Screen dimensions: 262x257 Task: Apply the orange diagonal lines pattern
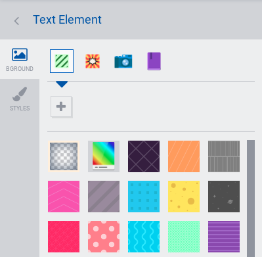184,156
